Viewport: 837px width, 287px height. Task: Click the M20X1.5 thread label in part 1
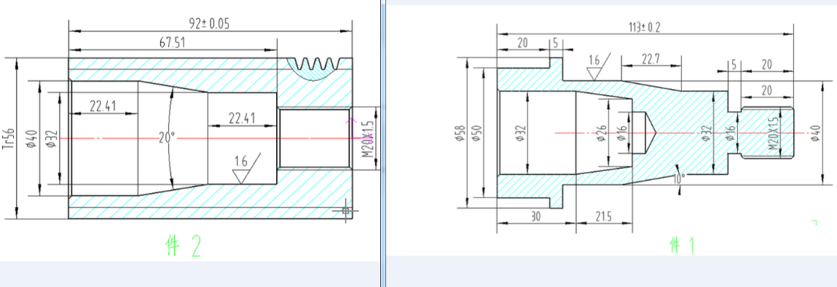774,133
